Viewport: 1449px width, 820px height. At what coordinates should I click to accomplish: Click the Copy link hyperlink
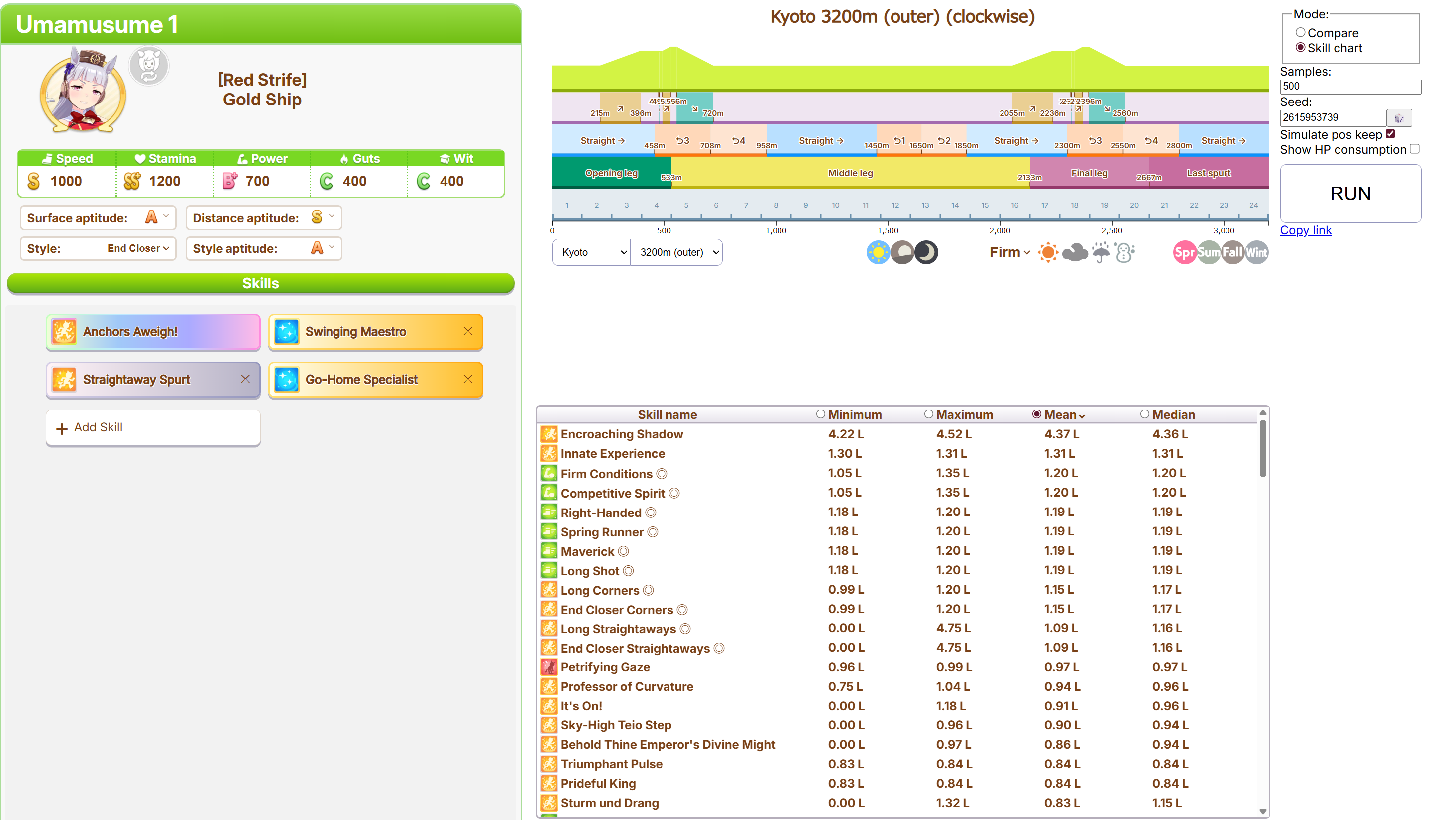(1305, 230)
